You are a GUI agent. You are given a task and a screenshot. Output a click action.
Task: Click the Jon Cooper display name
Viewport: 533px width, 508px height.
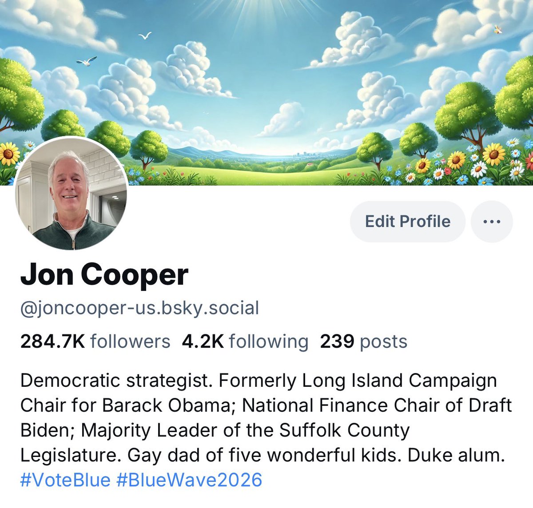(x=104, y=274)
